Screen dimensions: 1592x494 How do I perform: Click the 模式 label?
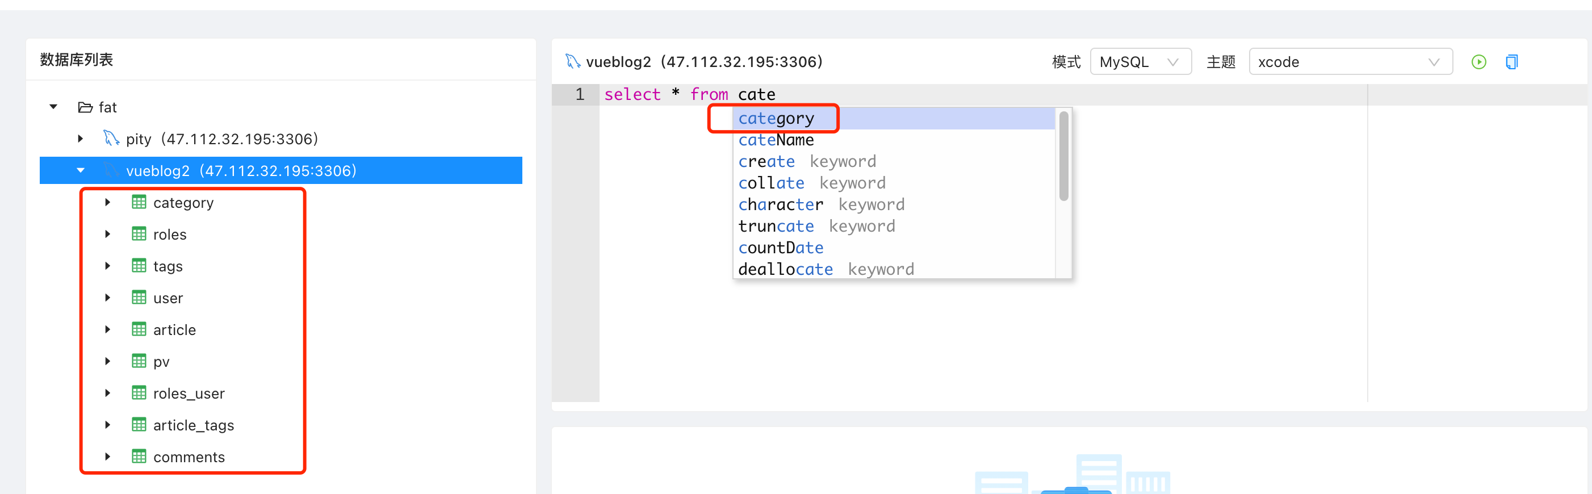[1066, 62]
